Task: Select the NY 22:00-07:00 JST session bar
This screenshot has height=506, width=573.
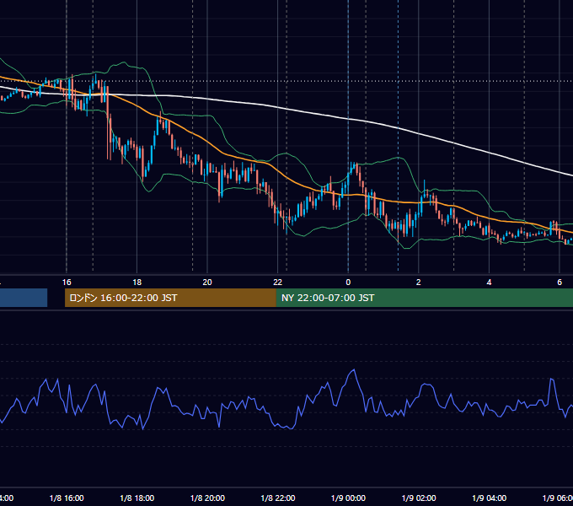Action: coord(424,298)
